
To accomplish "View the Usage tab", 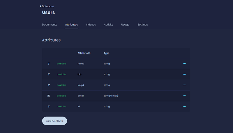I will click(x=125, y=25).
